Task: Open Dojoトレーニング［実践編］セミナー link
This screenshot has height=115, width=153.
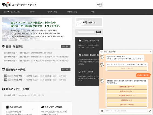Action: [x=46, y=80]
